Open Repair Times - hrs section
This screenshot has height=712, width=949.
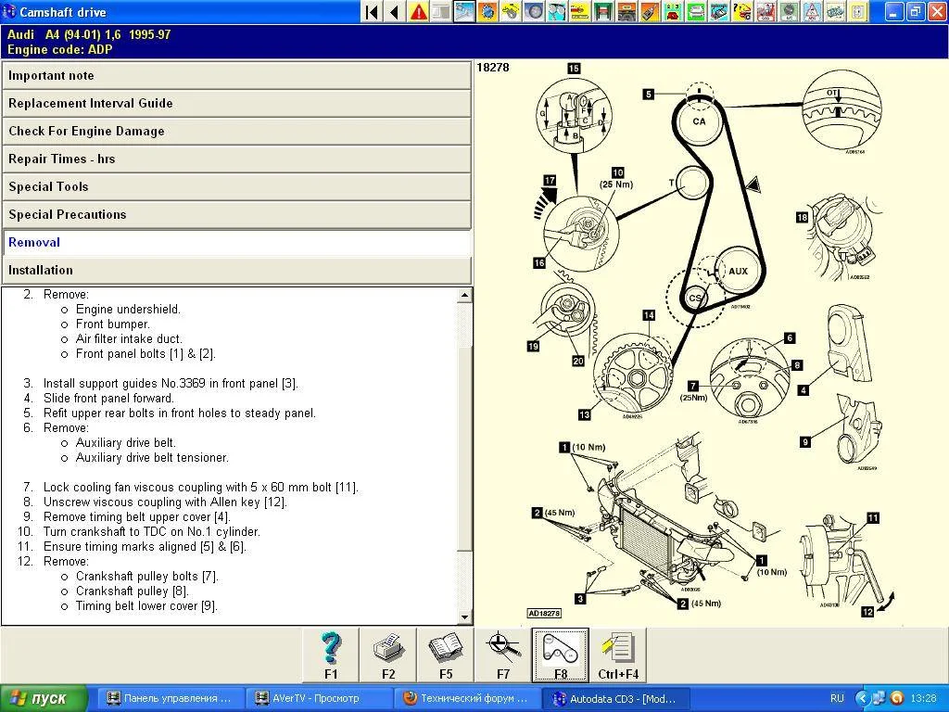tap(237, 159)
